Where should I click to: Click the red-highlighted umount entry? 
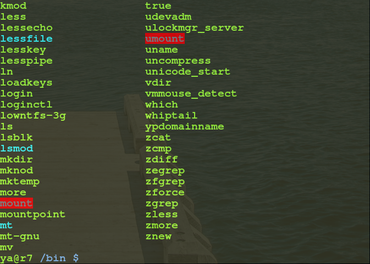pos(164,39)
